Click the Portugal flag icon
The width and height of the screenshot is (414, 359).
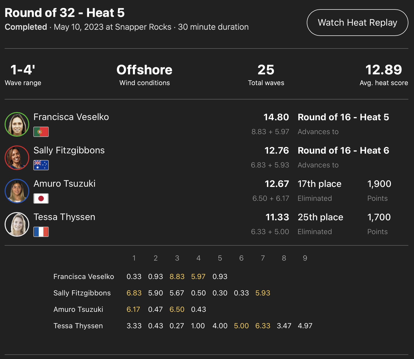(41, 132)
